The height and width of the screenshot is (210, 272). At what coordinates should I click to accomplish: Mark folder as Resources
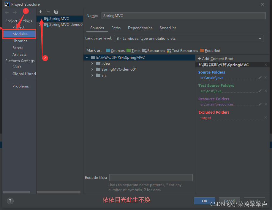(x=154, y=51)
